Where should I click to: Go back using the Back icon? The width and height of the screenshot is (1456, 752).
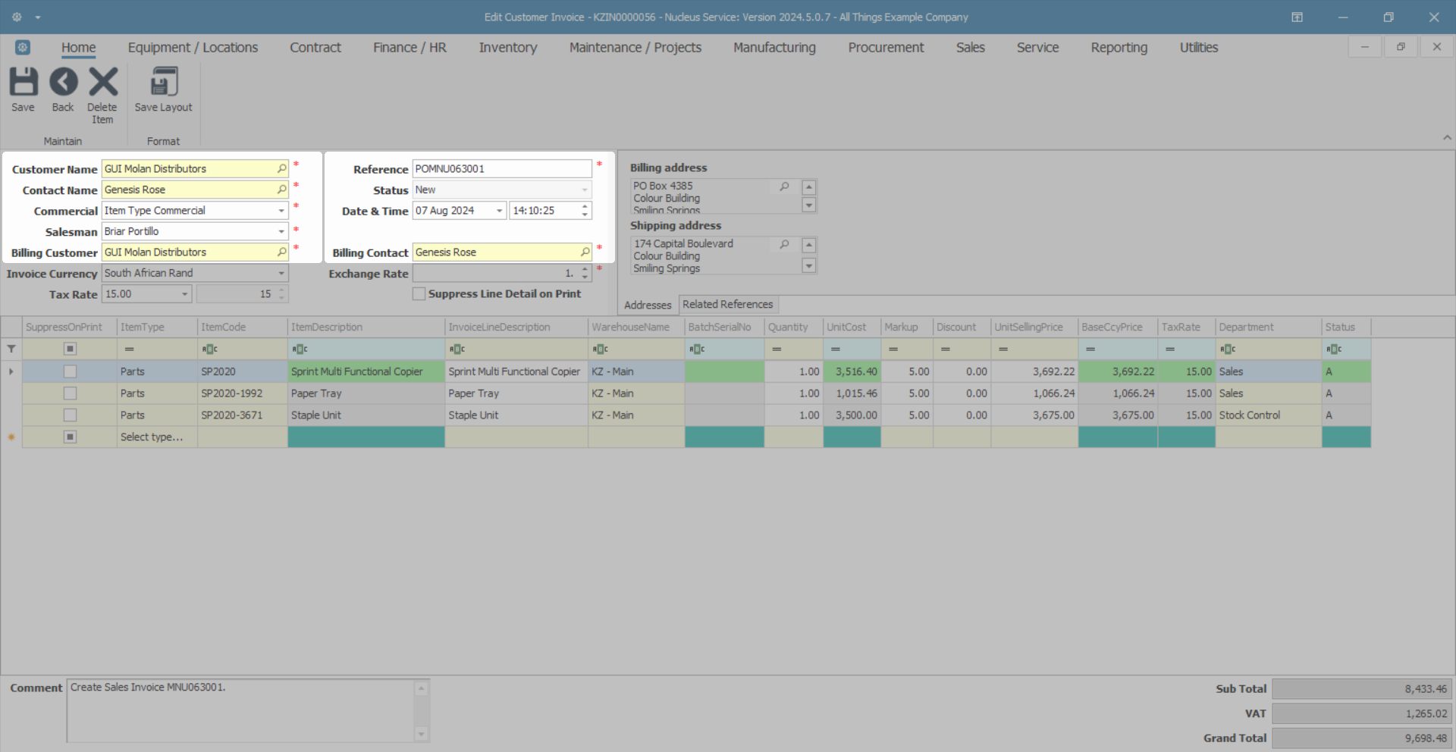coord(63,90)
